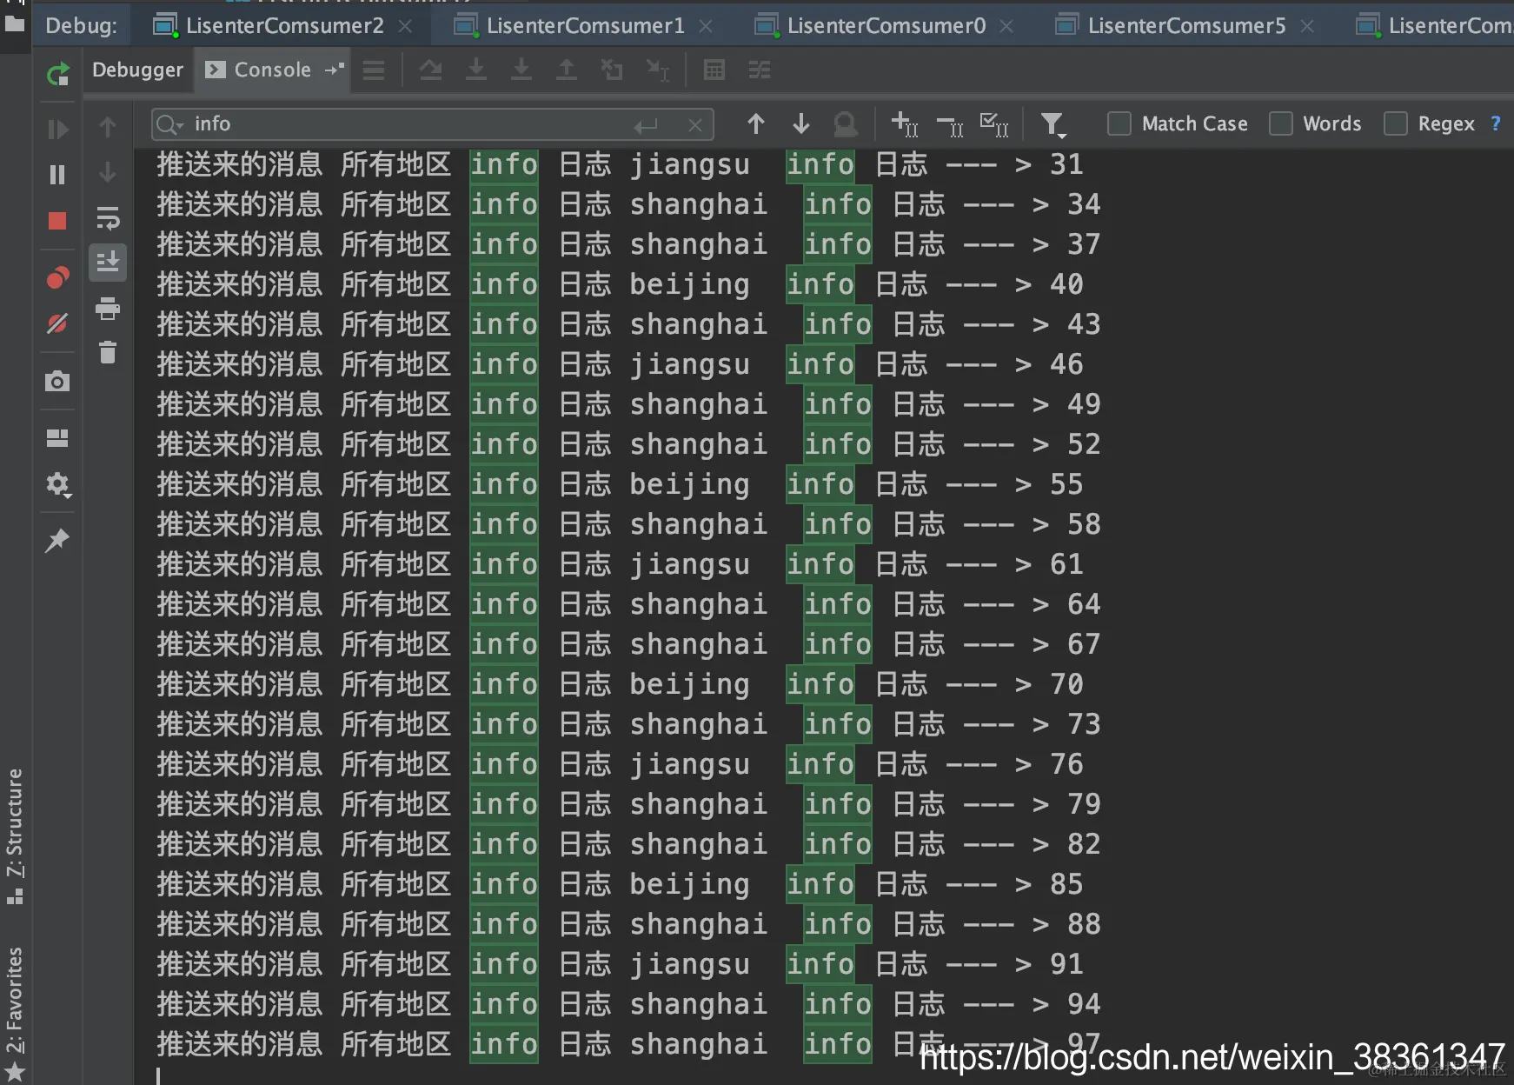Click the Step Out arrow icon
The width and height of the screenshot is (1514, 1085).
[566, 70]
